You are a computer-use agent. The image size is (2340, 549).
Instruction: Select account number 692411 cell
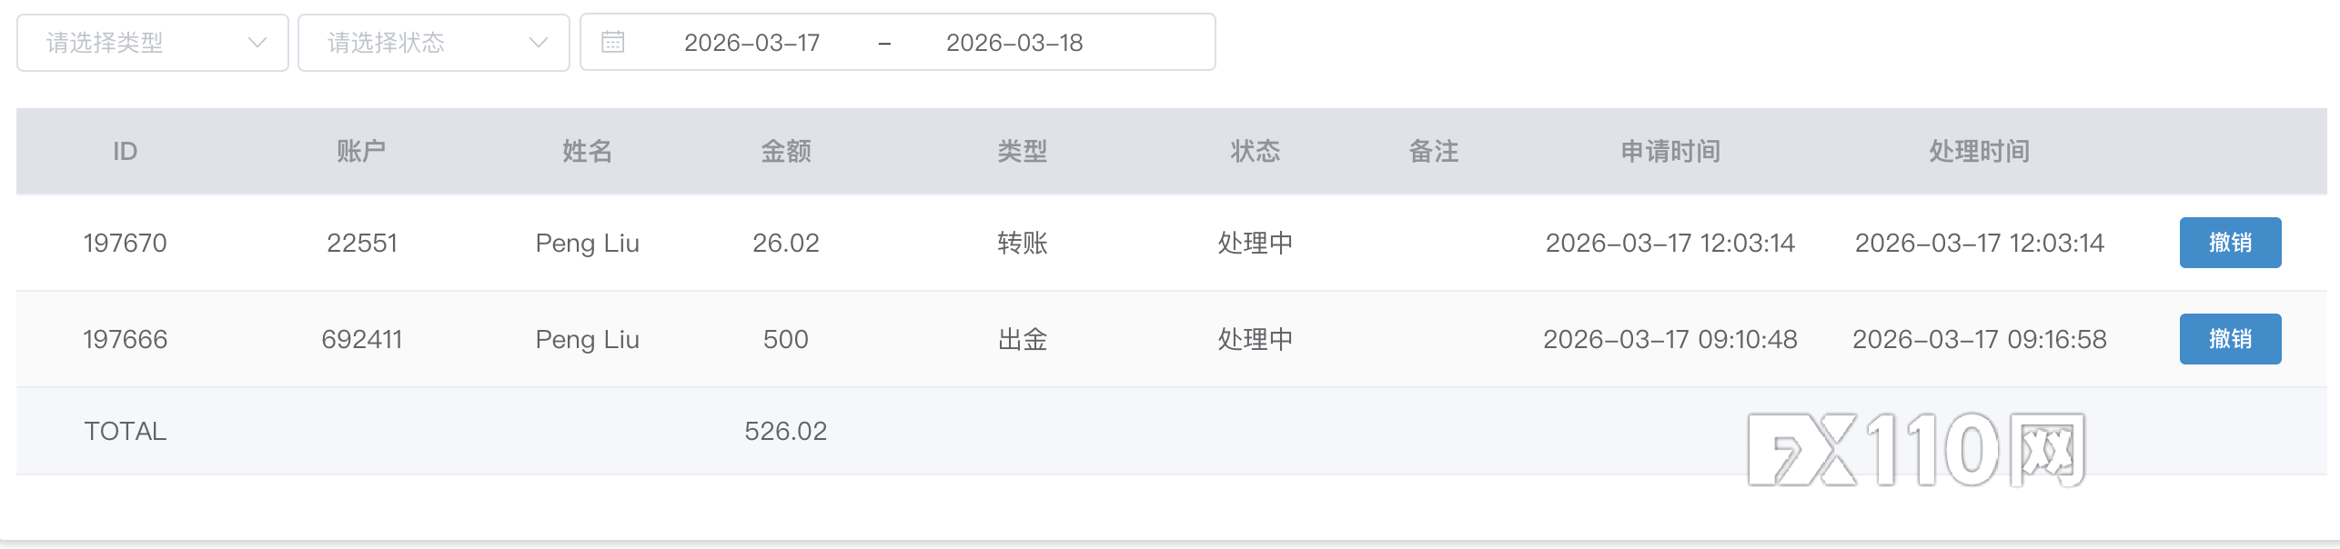[x=361, y=339]
